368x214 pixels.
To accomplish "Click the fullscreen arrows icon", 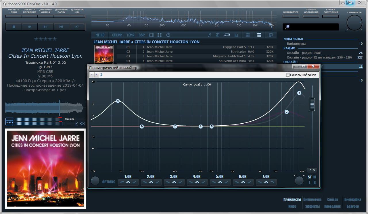I will point(160,35).
